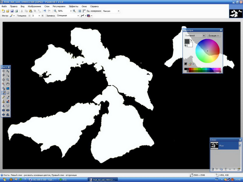Choose the Paint Bucket fill tool
243x182 pixels.
[3, 89]
